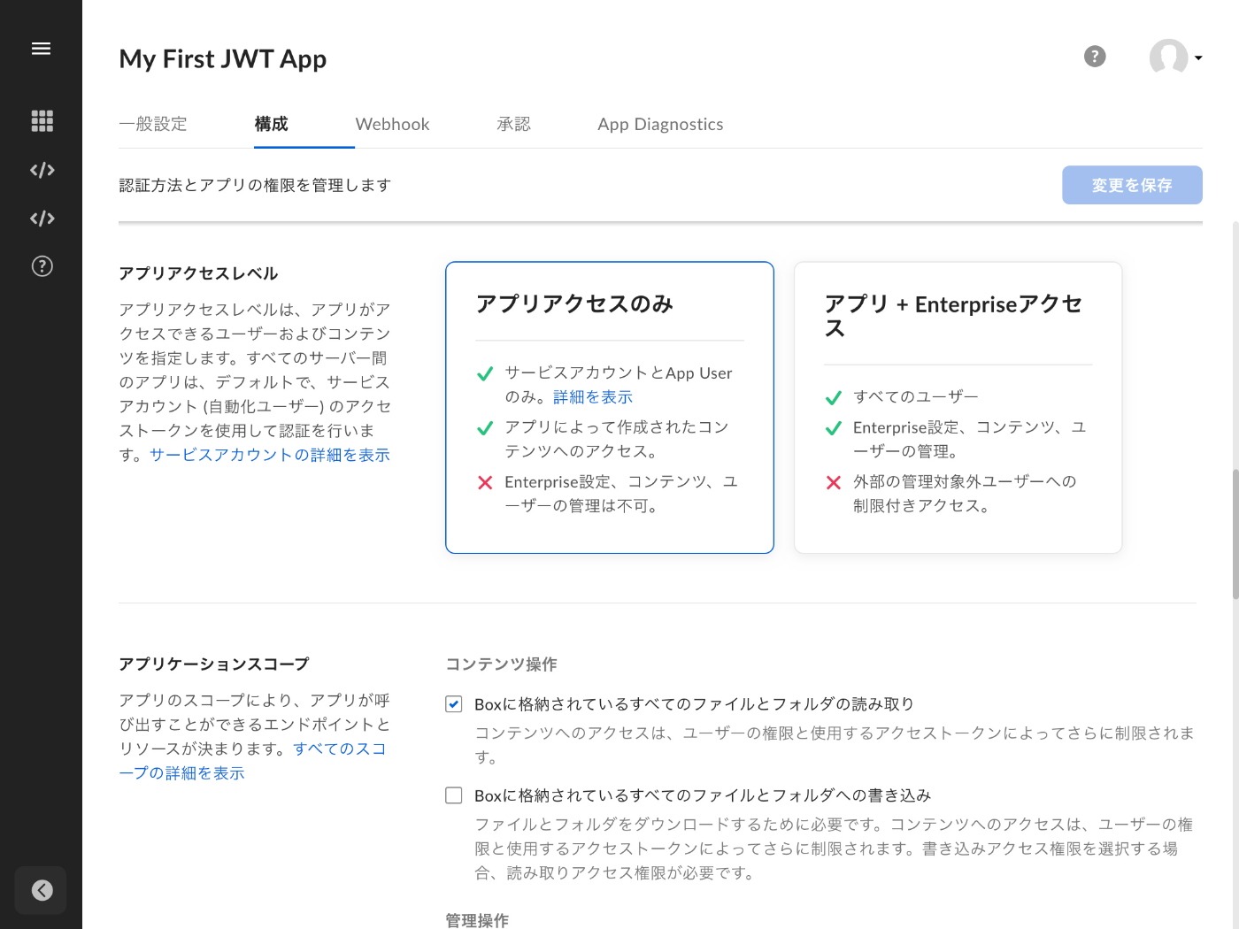Viewport: 1239px width, 929px height.
Task: Click the コンテンツ操作 section heading
Action: coord(501,664)
